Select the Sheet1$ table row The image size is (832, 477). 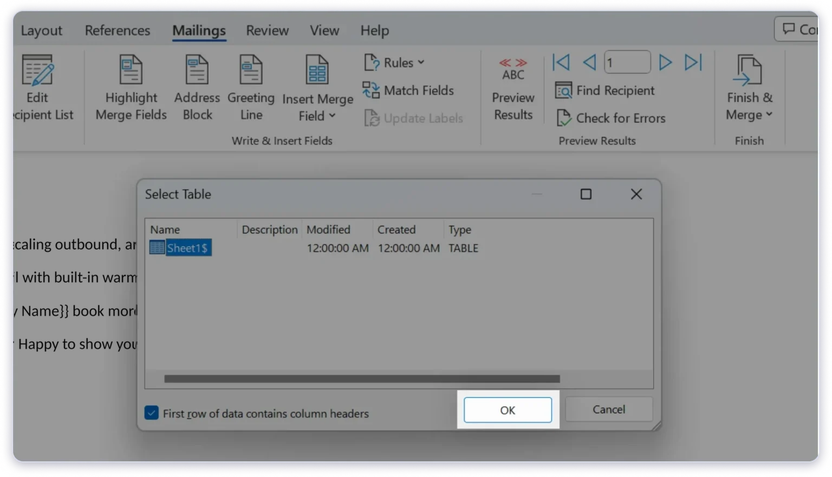point(180,248)
